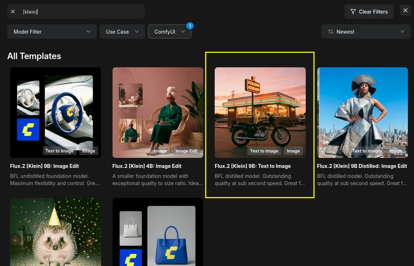Focus the search field containing "[klein]"

[76, 11]
